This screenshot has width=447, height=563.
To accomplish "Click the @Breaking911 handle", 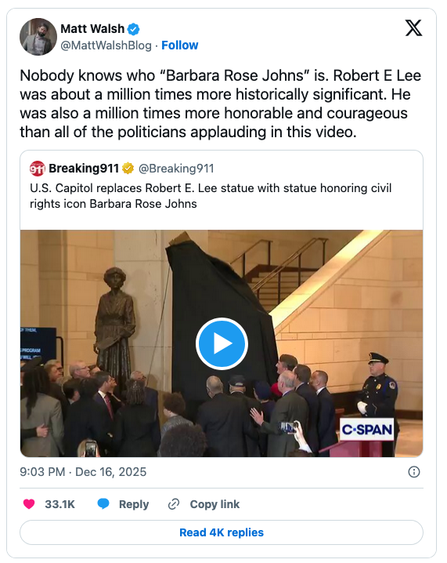I will 176,169.
